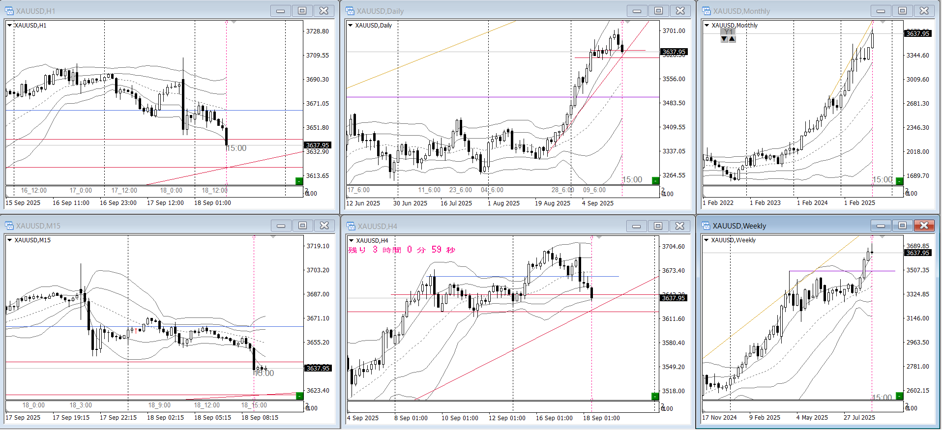Click the gray chart shift marker on Daily chart
This screenshot has height=430, width=942.
pos(627,22)
